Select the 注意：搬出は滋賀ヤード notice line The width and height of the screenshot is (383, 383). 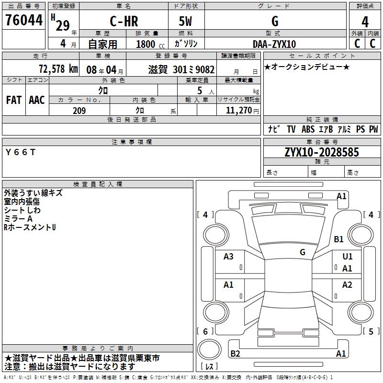coord(69,367)
